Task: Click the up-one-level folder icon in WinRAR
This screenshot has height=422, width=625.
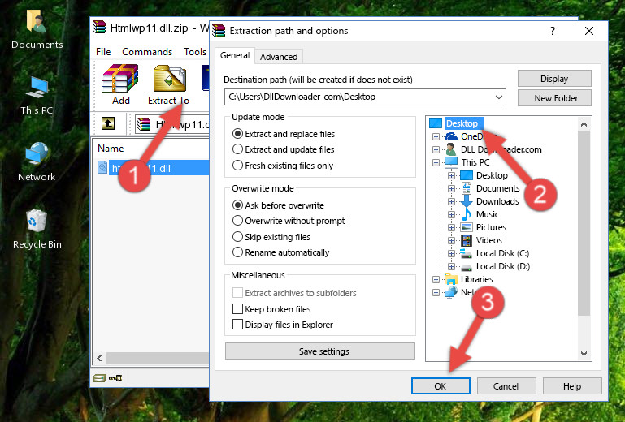Action: pos(108,123)
